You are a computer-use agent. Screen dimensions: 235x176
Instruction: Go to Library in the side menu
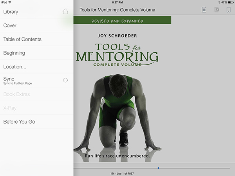pyautogui.click(x=37, y=12)
